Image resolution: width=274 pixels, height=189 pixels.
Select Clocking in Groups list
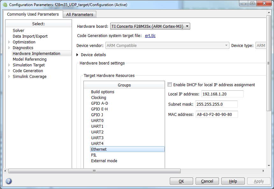click(x=98, y=98)
